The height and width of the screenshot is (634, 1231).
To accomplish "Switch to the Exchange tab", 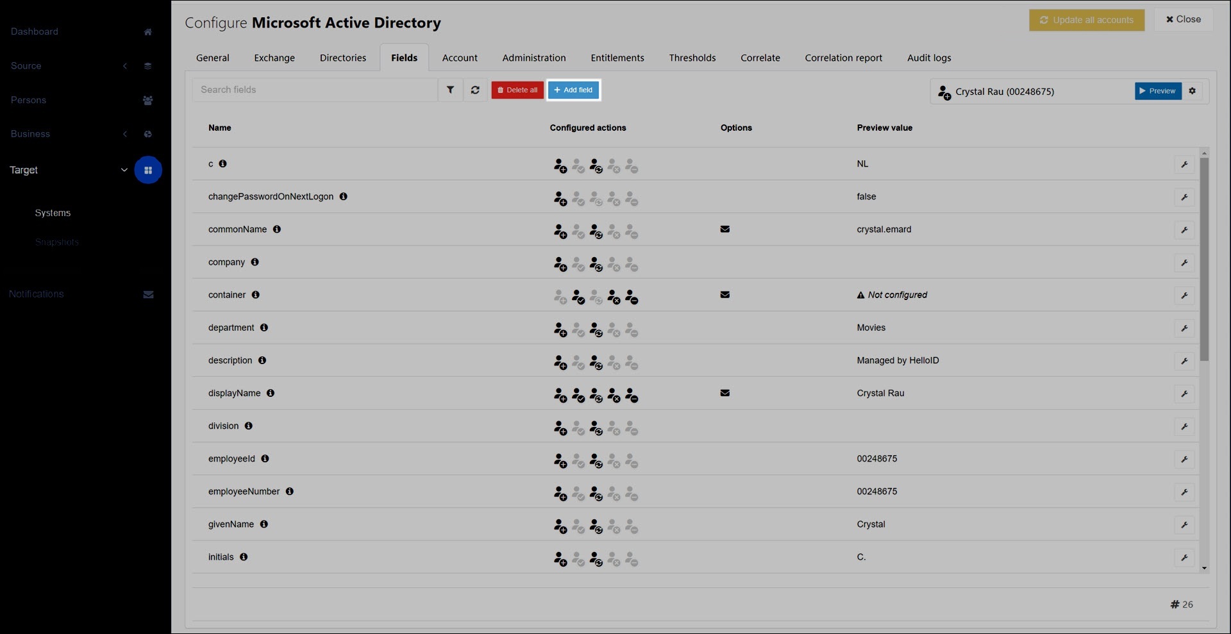I will pos(274,58).
